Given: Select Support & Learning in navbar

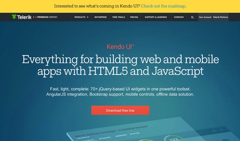Looking at the screenshot, I should click(x=156, y=17).
